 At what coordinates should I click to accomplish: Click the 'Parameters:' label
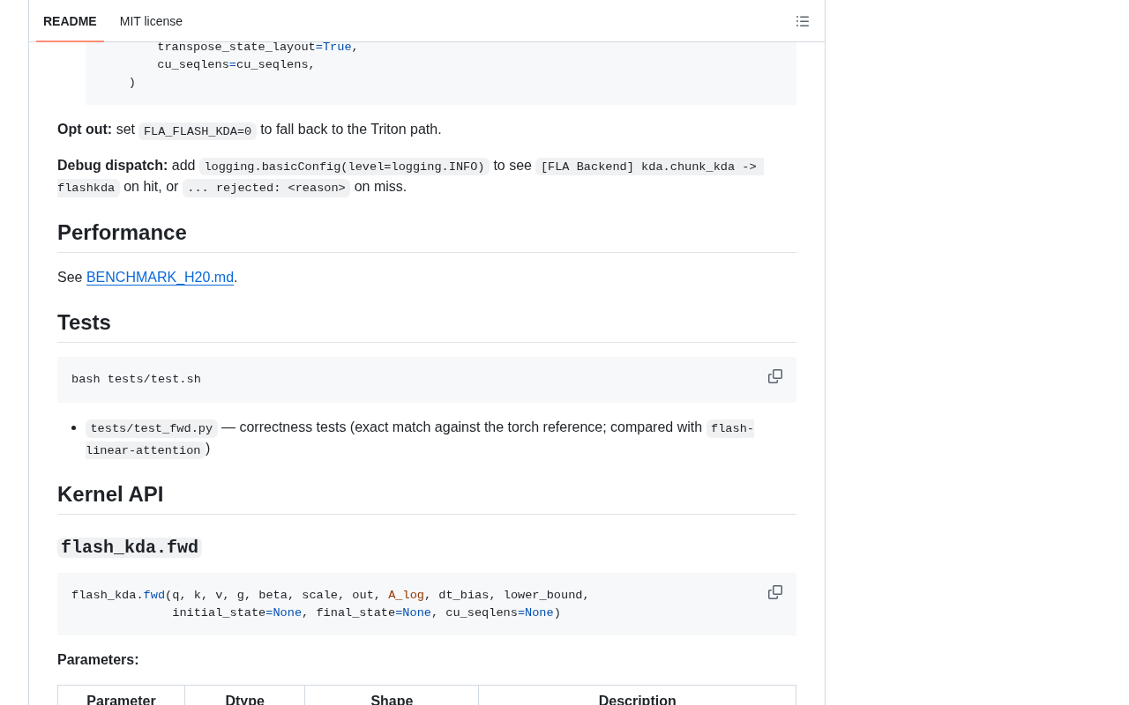tap(98, 660)
